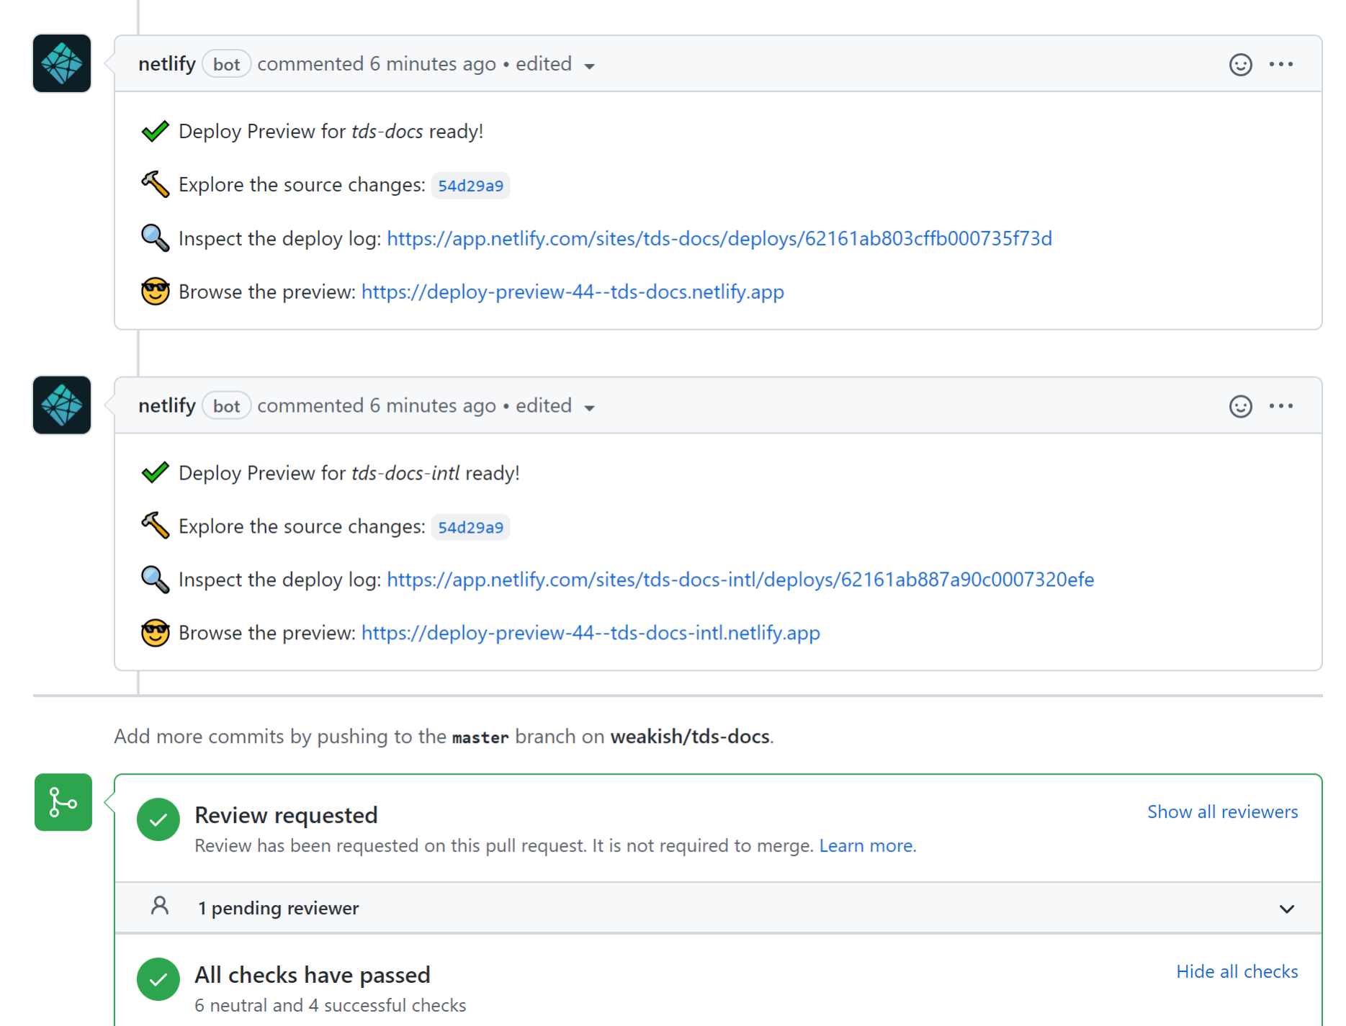This screenshot has width=1346, height=1026.
Task: Click the bot label on second comment
Action: point(226,406)
